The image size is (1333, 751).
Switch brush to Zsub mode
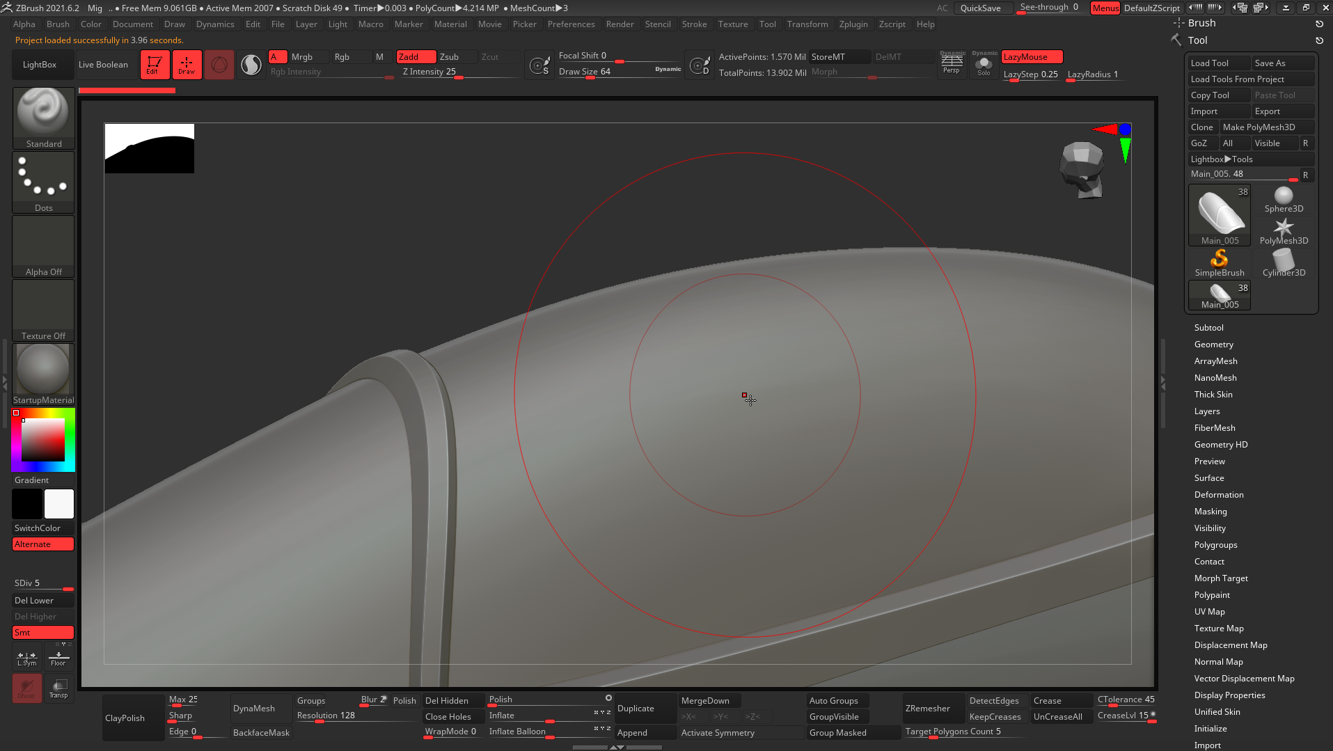449,57
